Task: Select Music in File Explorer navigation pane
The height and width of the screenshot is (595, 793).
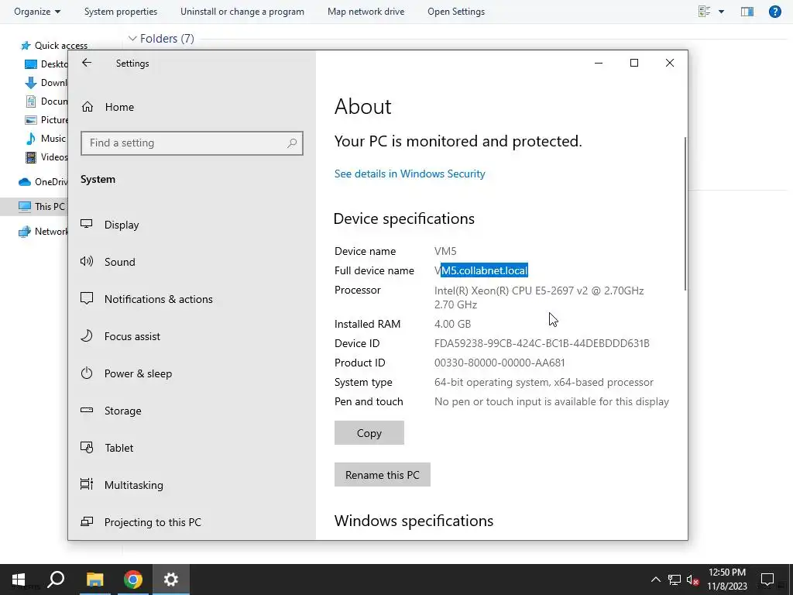Action: click(46, 139)
